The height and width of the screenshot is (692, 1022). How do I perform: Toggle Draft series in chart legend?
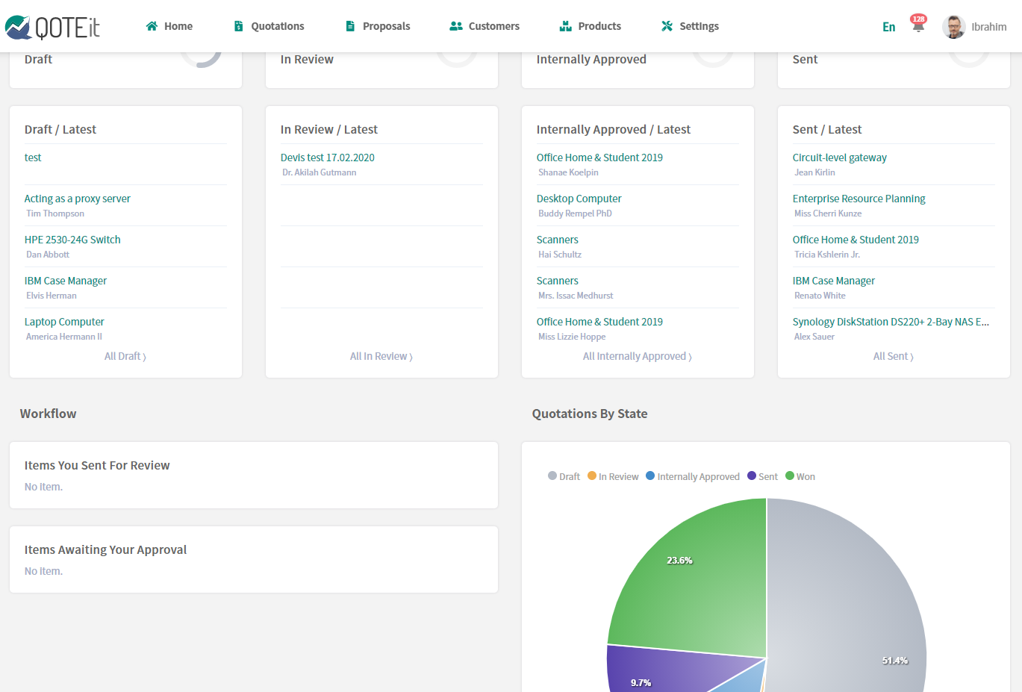point(564,476)
